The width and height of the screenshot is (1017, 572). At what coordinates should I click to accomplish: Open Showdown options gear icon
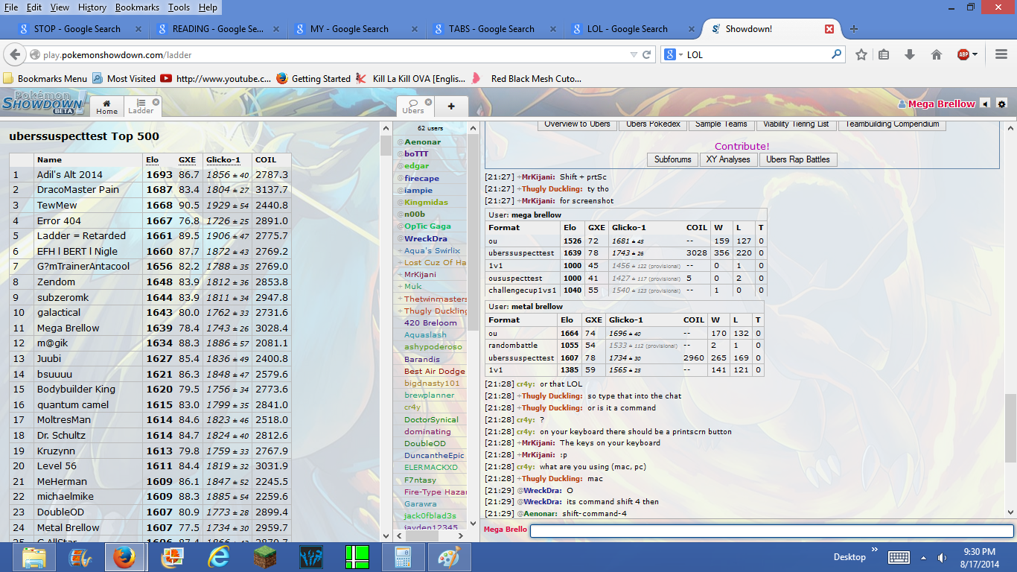click(1001, 104)
